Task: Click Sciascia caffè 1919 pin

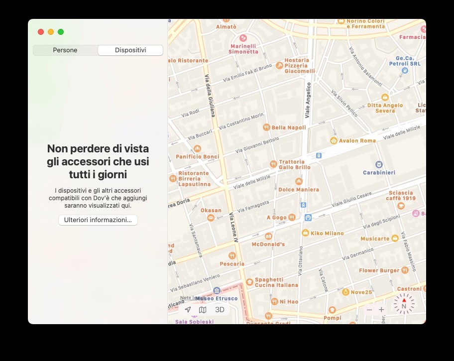Action: [x=401, y=206]
